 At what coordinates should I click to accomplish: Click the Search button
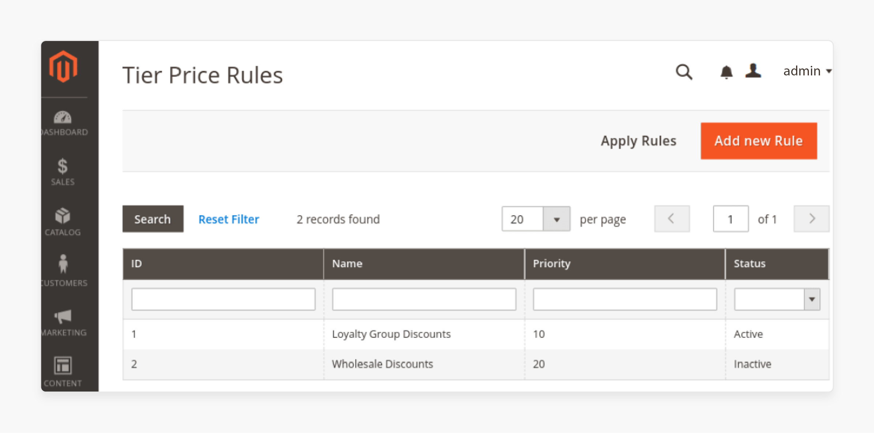pyautogui.click(x=153, y=219)
